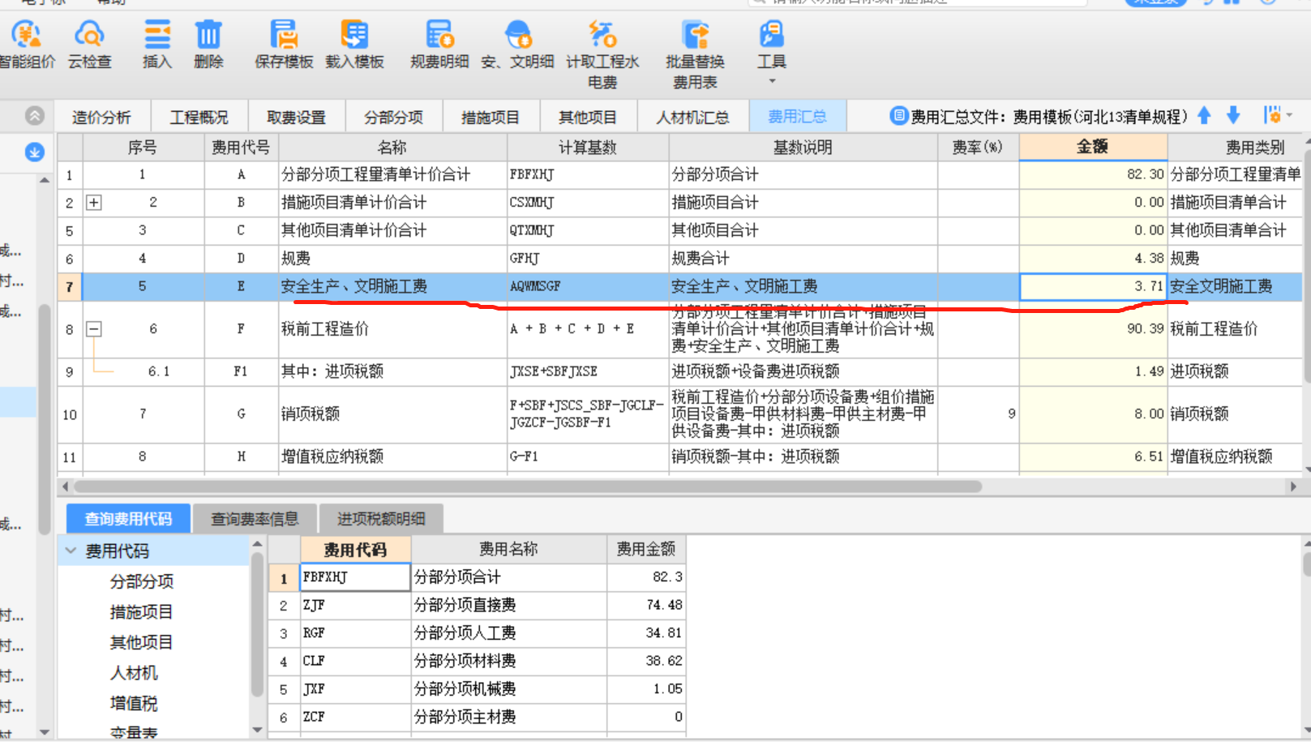This screenshot has width=1311, height=742.
Task: Select 增值税 in fee code tree
Action: (134, 704)
